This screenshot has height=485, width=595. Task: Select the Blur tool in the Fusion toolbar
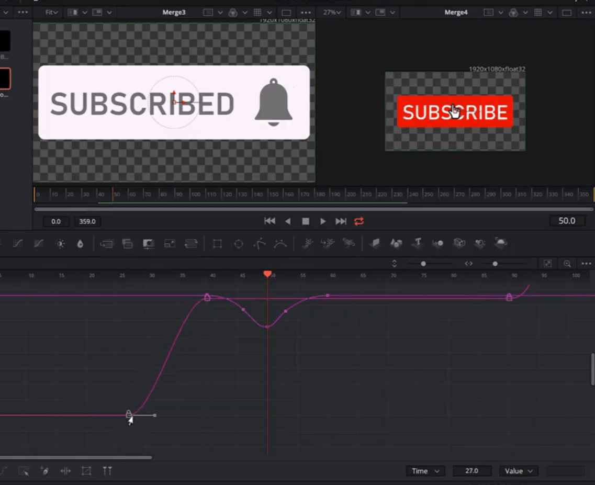(81, 243)
